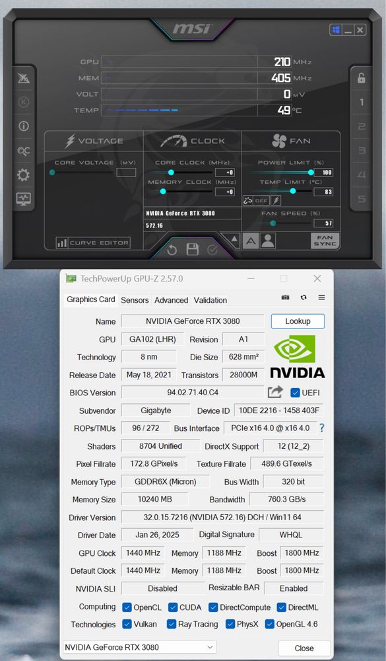Image resolution: width=386 pixels, height=661 pixels.
Task: Click the GPU-Z Close button
Action: pos(304,648)
